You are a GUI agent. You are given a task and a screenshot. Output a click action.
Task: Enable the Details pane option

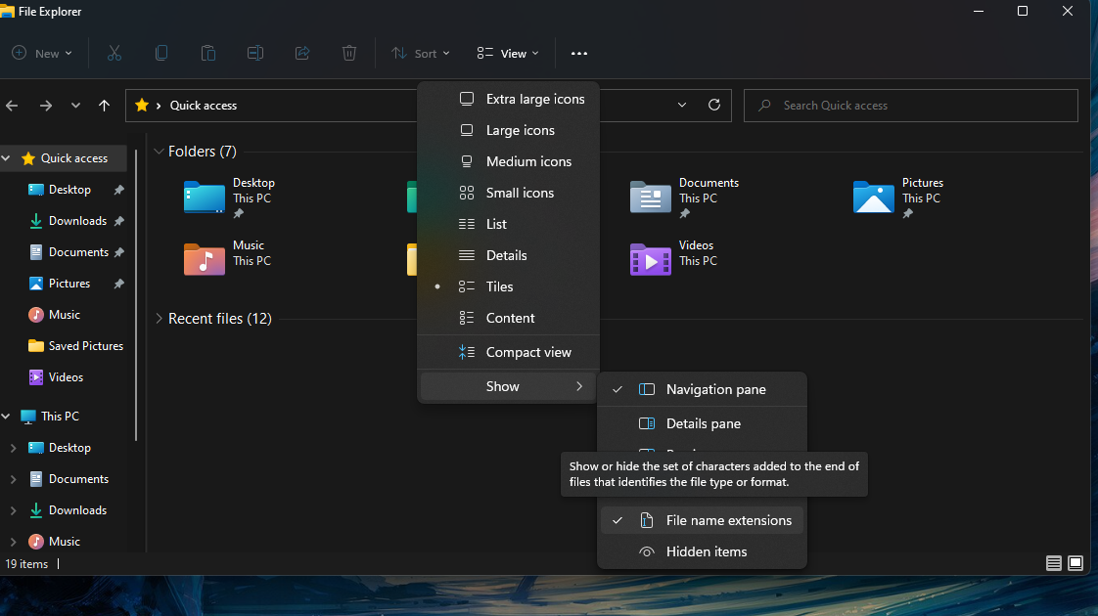[702, 423]
